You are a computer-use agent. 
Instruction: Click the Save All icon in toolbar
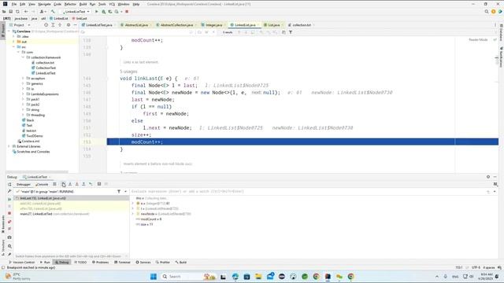[x=10, y=12]
